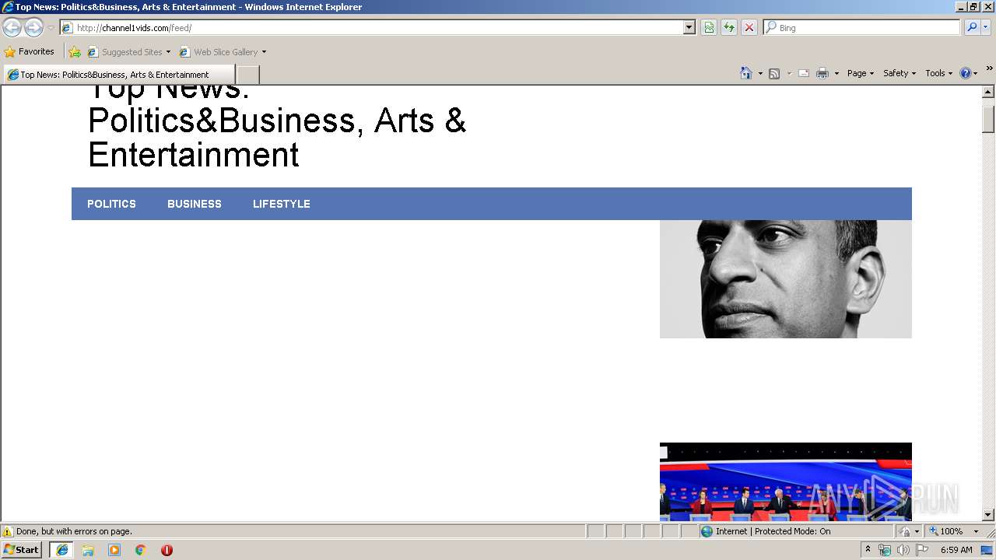Expand the Home button dropdown arrow
996x560 pixels.
coord(759,73)
